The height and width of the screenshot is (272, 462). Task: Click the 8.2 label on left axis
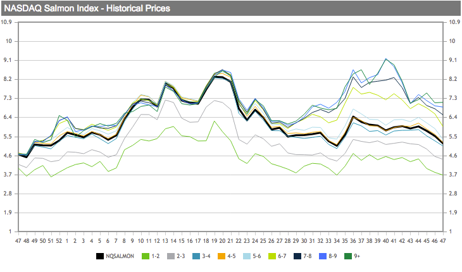(x=8, y=79)
